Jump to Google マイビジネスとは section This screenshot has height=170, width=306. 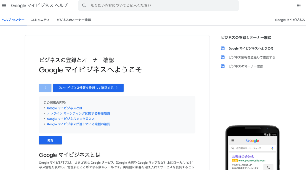click(x=65, y=108)
